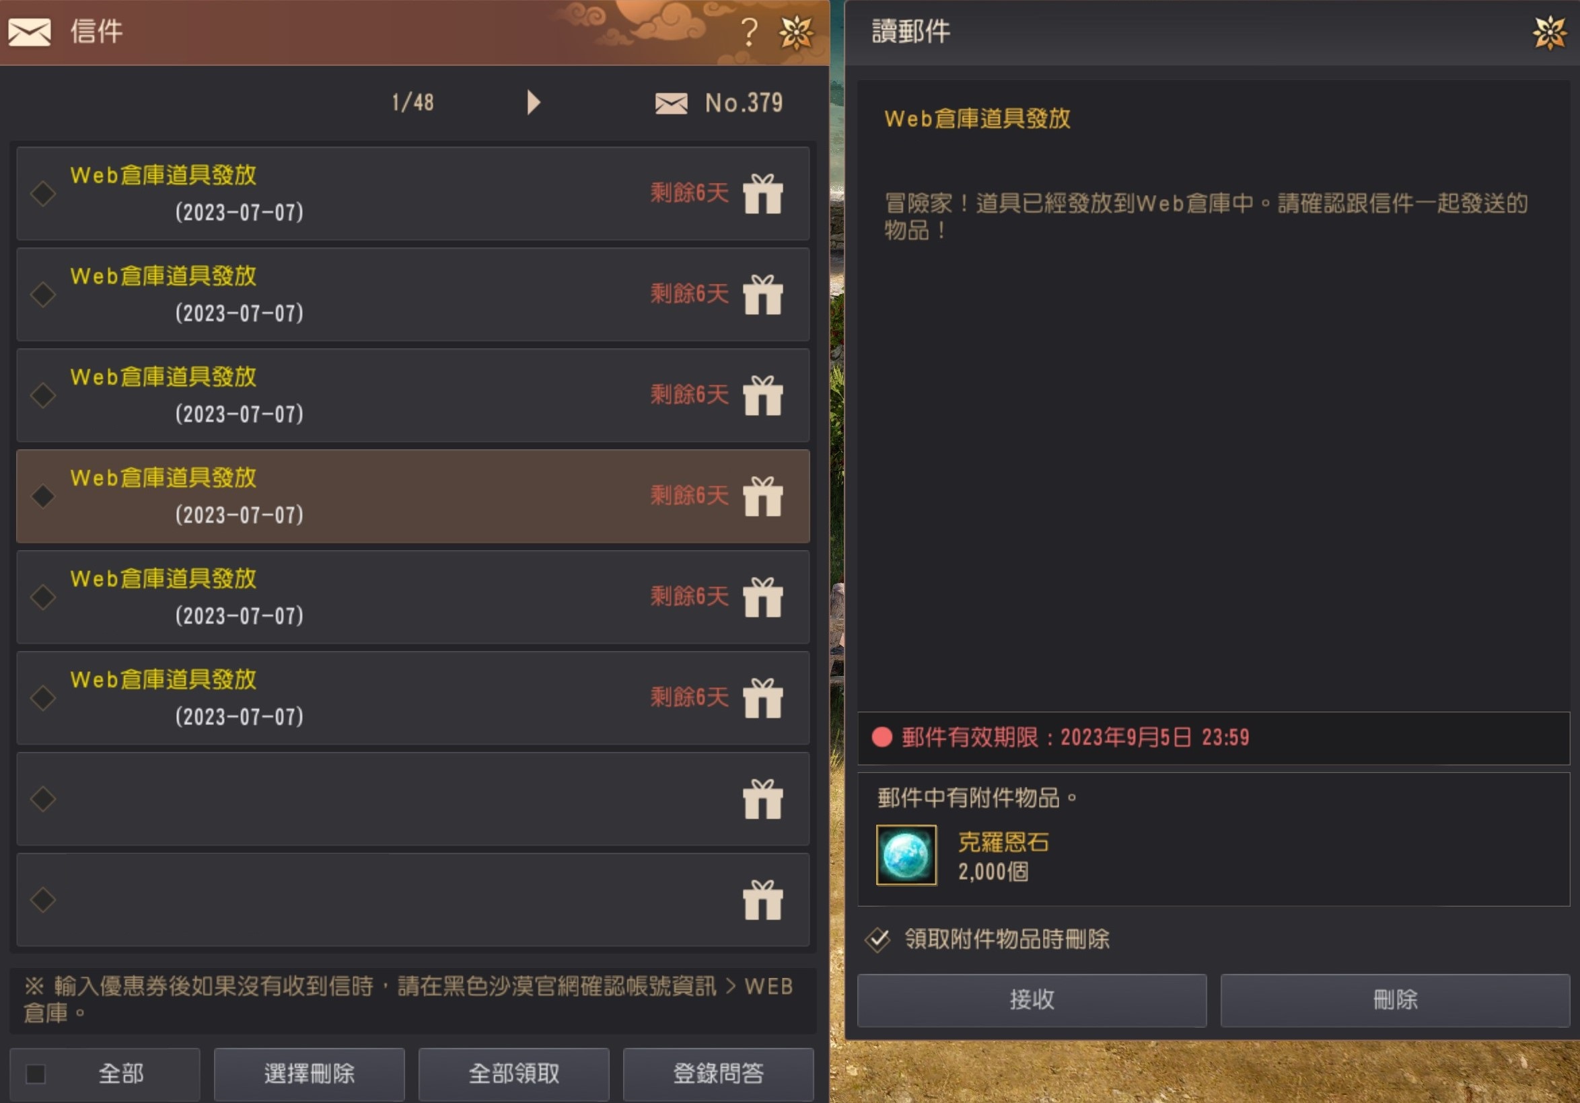Click gift icon in last empty row

762,900
